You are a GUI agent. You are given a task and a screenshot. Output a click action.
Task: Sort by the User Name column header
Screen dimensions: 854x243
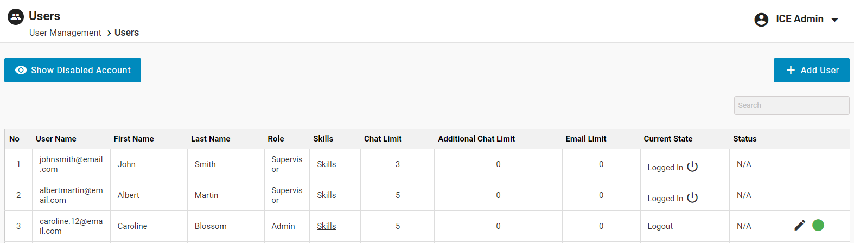(x=56, y=139)
